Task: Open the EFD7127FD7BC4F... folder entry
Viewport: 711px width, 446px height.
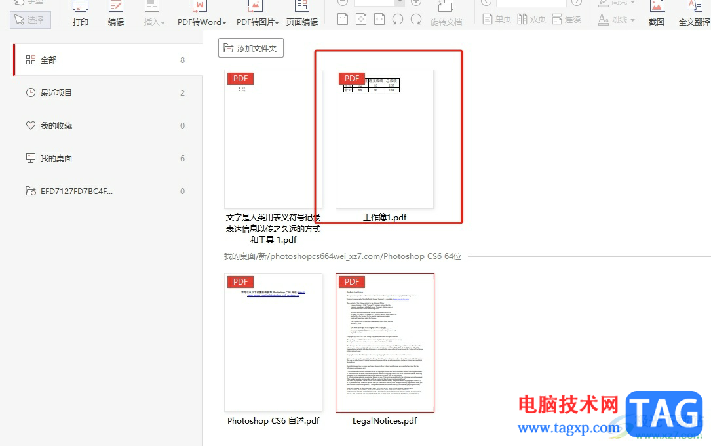Action: 108,191
